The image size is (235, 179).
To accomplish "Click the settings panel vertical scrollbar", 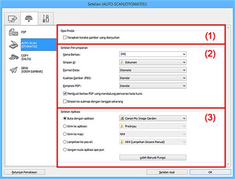I will [228, 96].
